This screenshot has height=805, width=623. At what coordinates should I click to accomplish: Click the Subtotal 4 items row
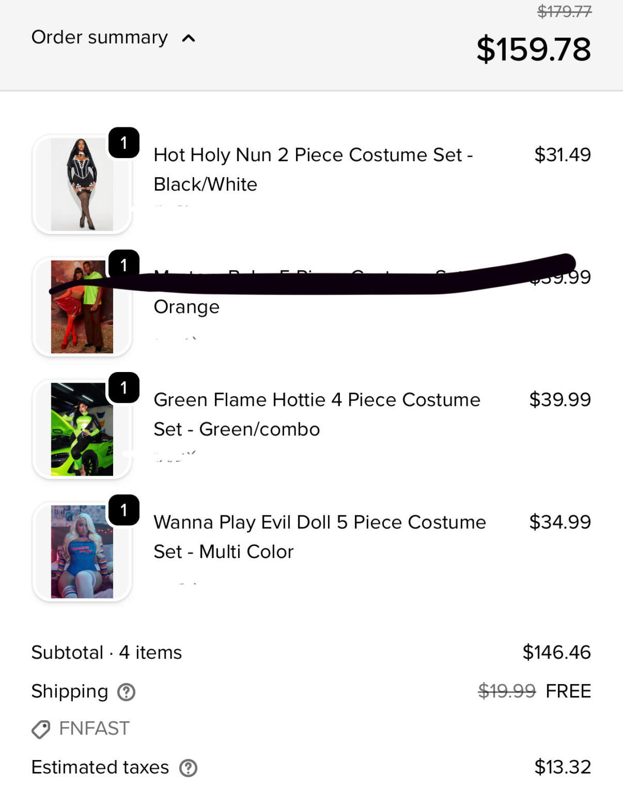tap(106, 652)
